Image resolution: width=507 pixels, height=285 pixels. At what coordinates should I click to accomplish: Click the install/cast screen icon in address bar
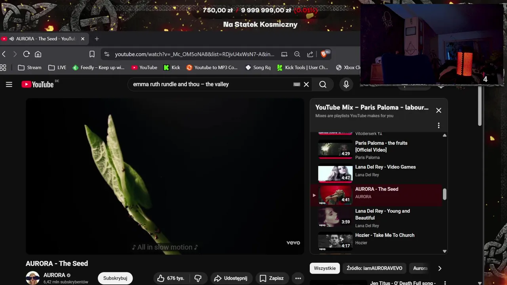284,54
